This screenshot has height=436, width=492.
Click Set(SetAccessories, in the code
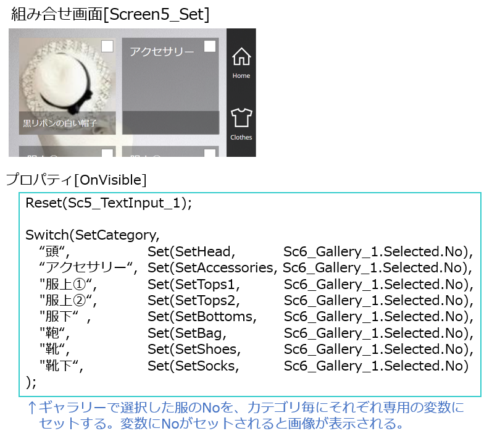pos(212,268)
